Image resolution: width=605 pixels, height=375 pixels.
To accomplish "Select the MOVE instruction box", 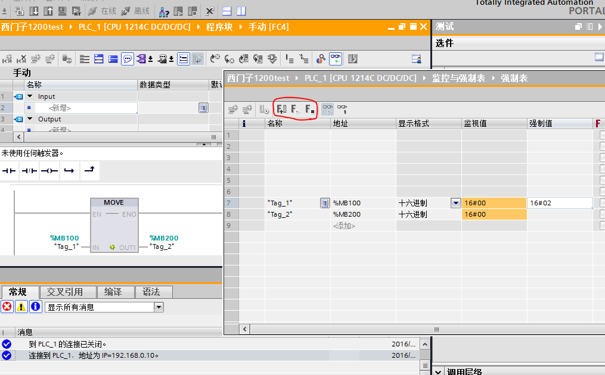I will tap(114, 226).
